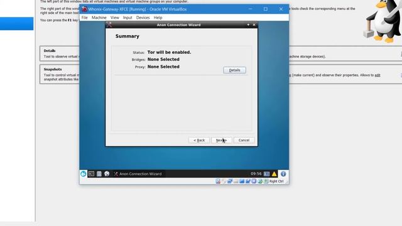402x226 pixels.
Task: Click the blue info tray icon
Action: click(283, 174)
